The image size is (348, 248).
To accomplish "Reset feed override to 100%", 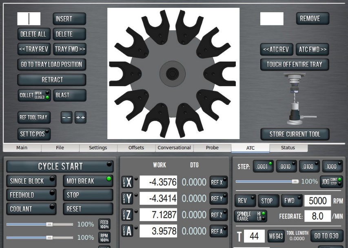I will [x=104, y=224].
